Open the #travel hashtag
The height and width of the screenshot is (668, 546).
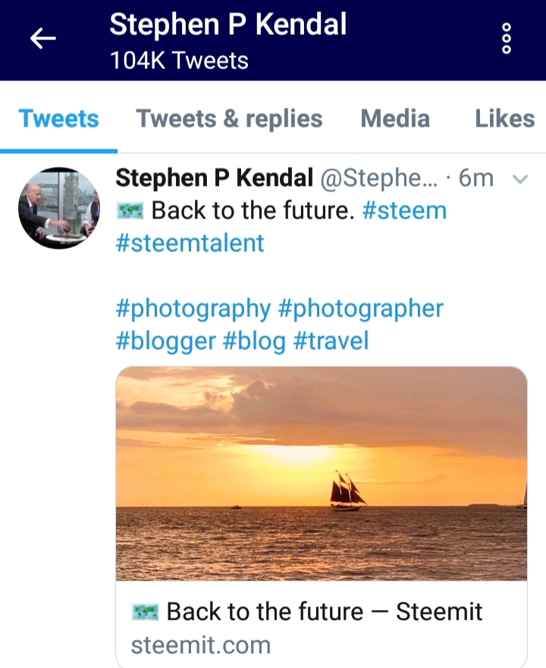[x=331, y=340]
